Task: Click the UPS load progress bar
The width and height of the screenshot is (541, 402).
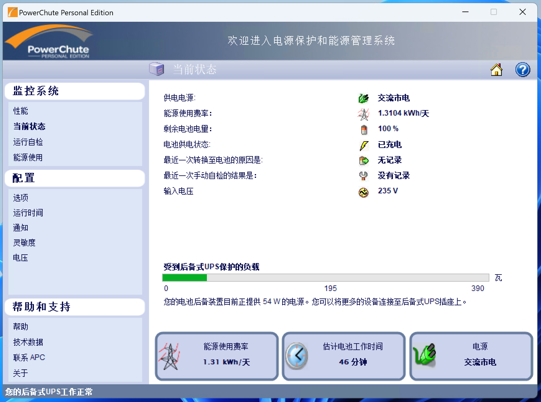Action: [325, 277]
